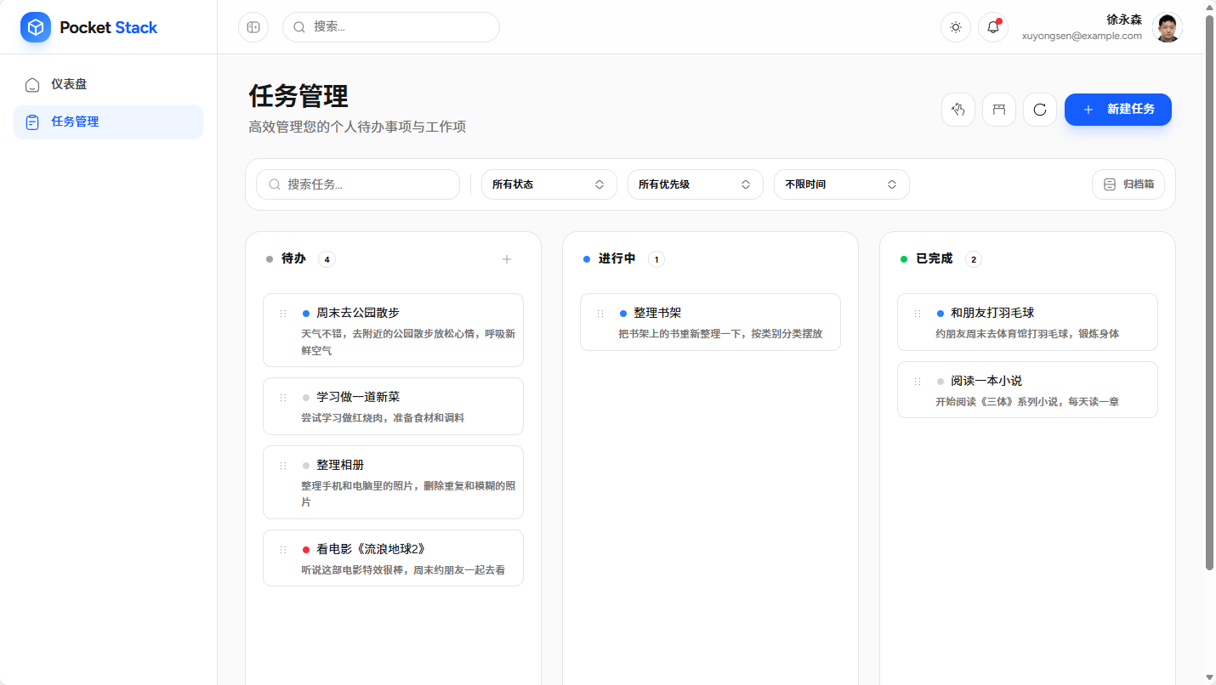The image size is (1216, 685).
Task: Go to 仪表盘 in the sidebar
Action: [x=69, y=84]
